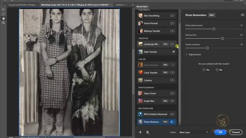Screen dimensions: 246x138
Task: Select the Colorize filter label
Action: (x=148, y=80)
